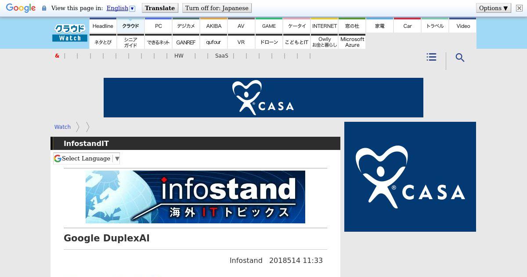Screen dimensions: 527x277
Task: Click the Cloud Watch site logo
Action: (70, 33)
